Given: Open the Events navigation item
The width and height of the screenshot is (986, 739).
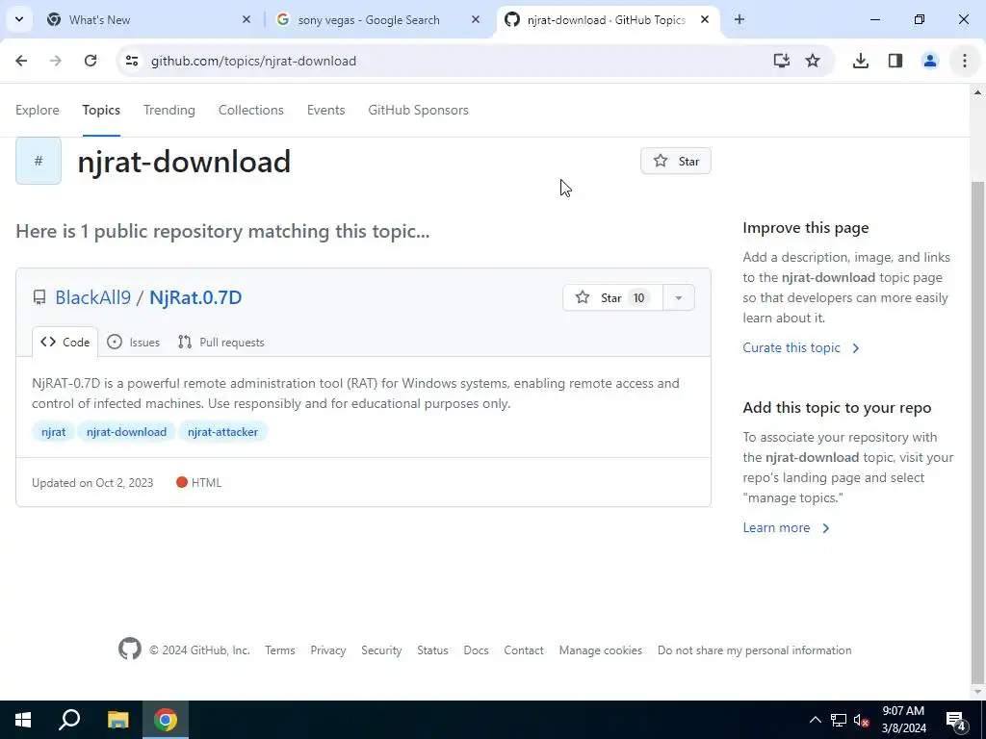Looking at the screenshot, I should pyautogui.click(x=325, y=110).
